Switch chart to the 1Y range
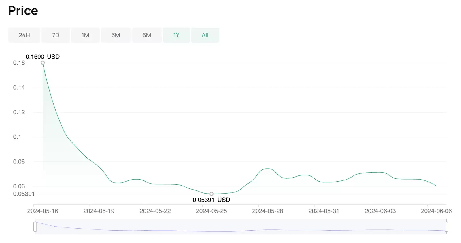461x243 pixels. pos(176,35)
